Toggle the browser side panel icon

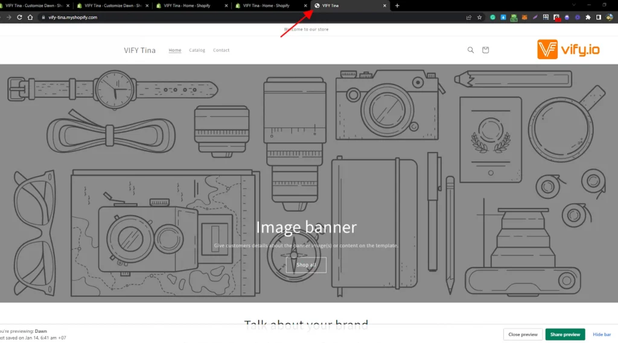[x=598, y=17]
